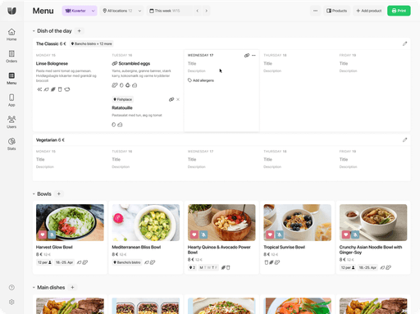The width and height of the screenshot is (420, 314).
Task: Go to next week arrow
Action: tap(207, 11)
